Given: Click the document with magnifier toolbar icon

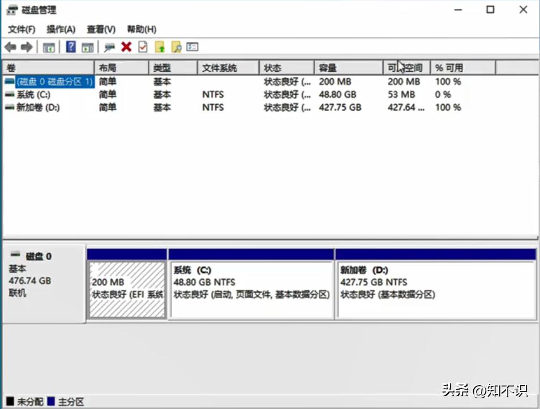Looking at the screenshot, I should click(x=177, y=47).
